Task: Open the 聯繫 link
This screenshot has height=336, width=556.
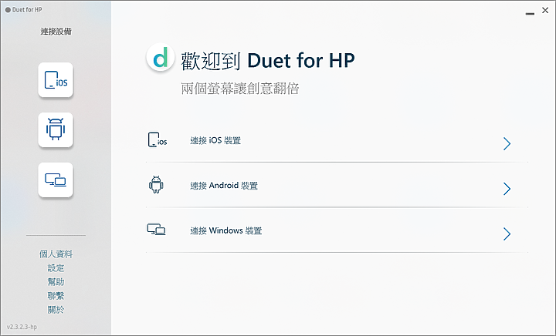Action: click(56, 296)
